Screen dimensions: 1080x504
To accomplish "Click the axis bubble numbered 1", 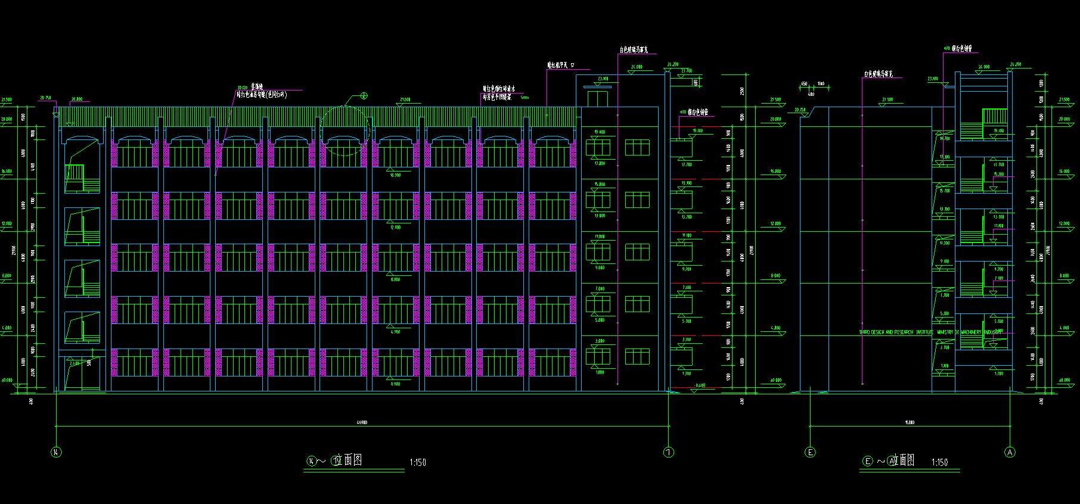I will tap(669, 452).
